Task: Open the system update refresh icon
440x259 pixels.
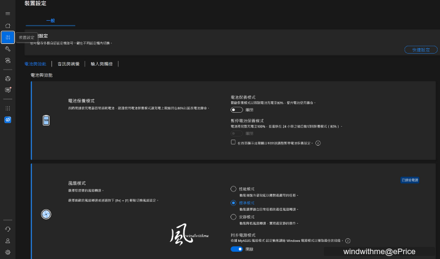Action: [x=7, y=60]
